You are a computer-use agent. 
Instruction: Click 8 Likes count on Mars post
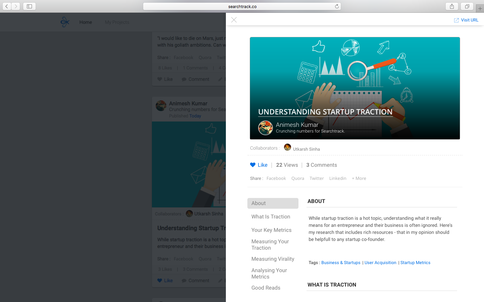[x=165, y=68]
